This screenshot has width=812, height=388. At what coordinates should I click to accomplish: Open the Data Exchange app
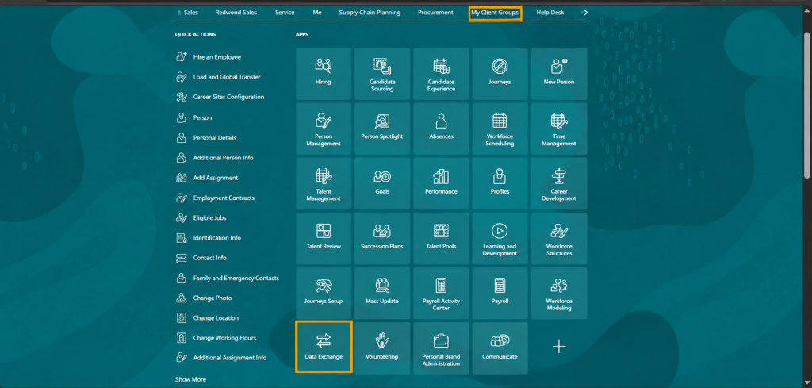coord(324,347)
